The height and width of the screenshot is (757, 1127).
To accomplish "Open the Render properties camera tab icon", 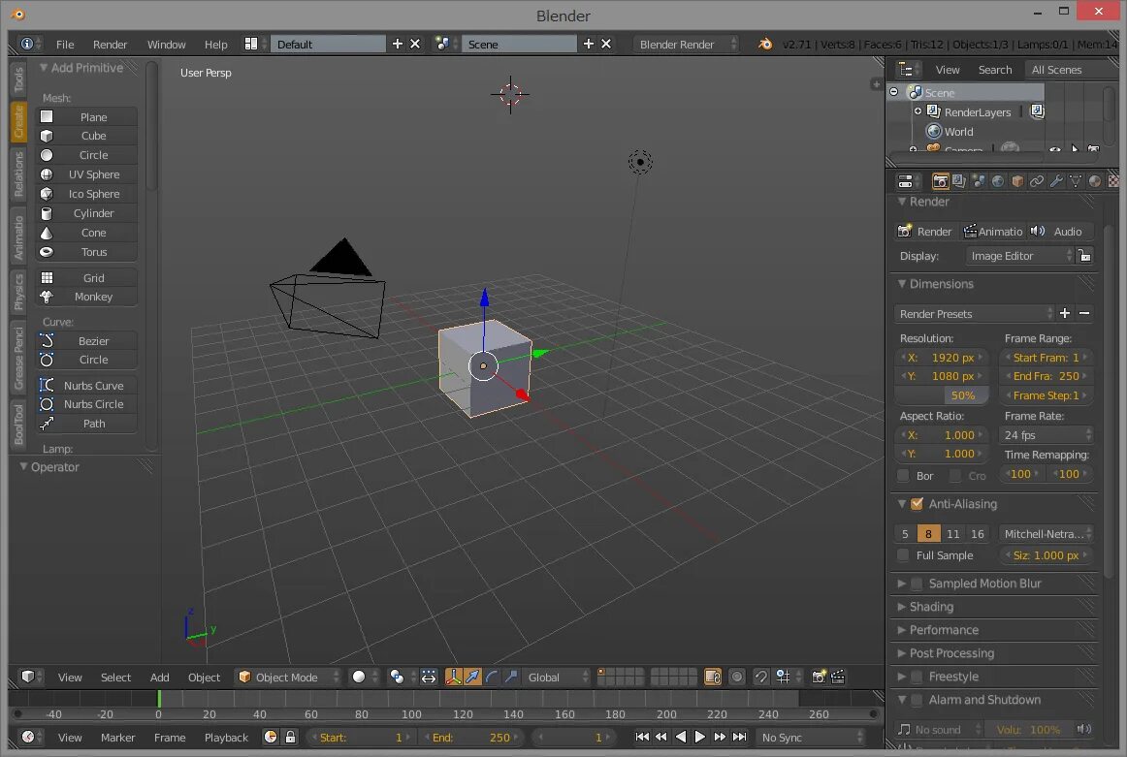I will 940,181.
